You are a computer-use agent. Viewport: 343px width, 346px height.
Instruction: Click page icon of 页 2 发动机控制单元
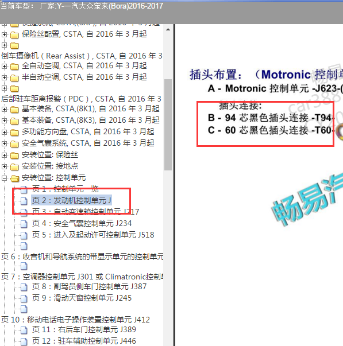point(24,201)
